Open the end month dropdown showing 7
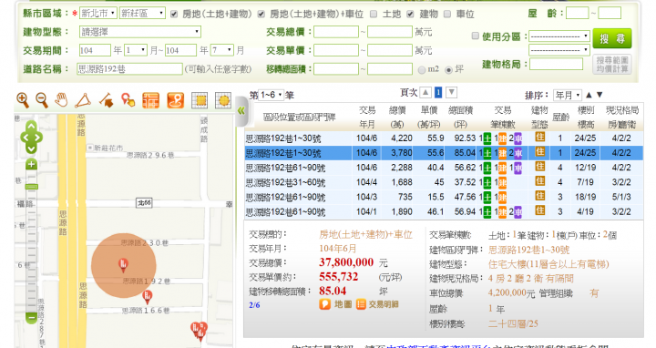Screen dimensions: 656x348 (x=221, y=50)
